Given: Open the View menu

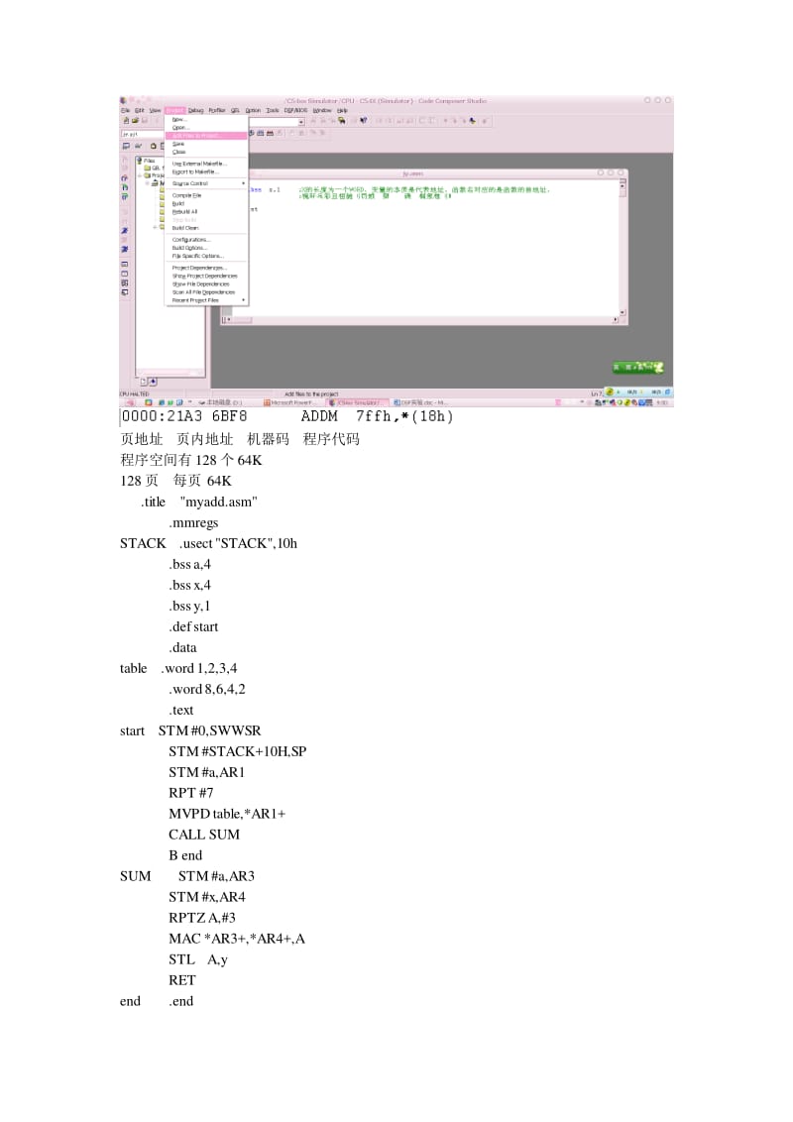Looking at the screenshot, I should coord(155,110).
